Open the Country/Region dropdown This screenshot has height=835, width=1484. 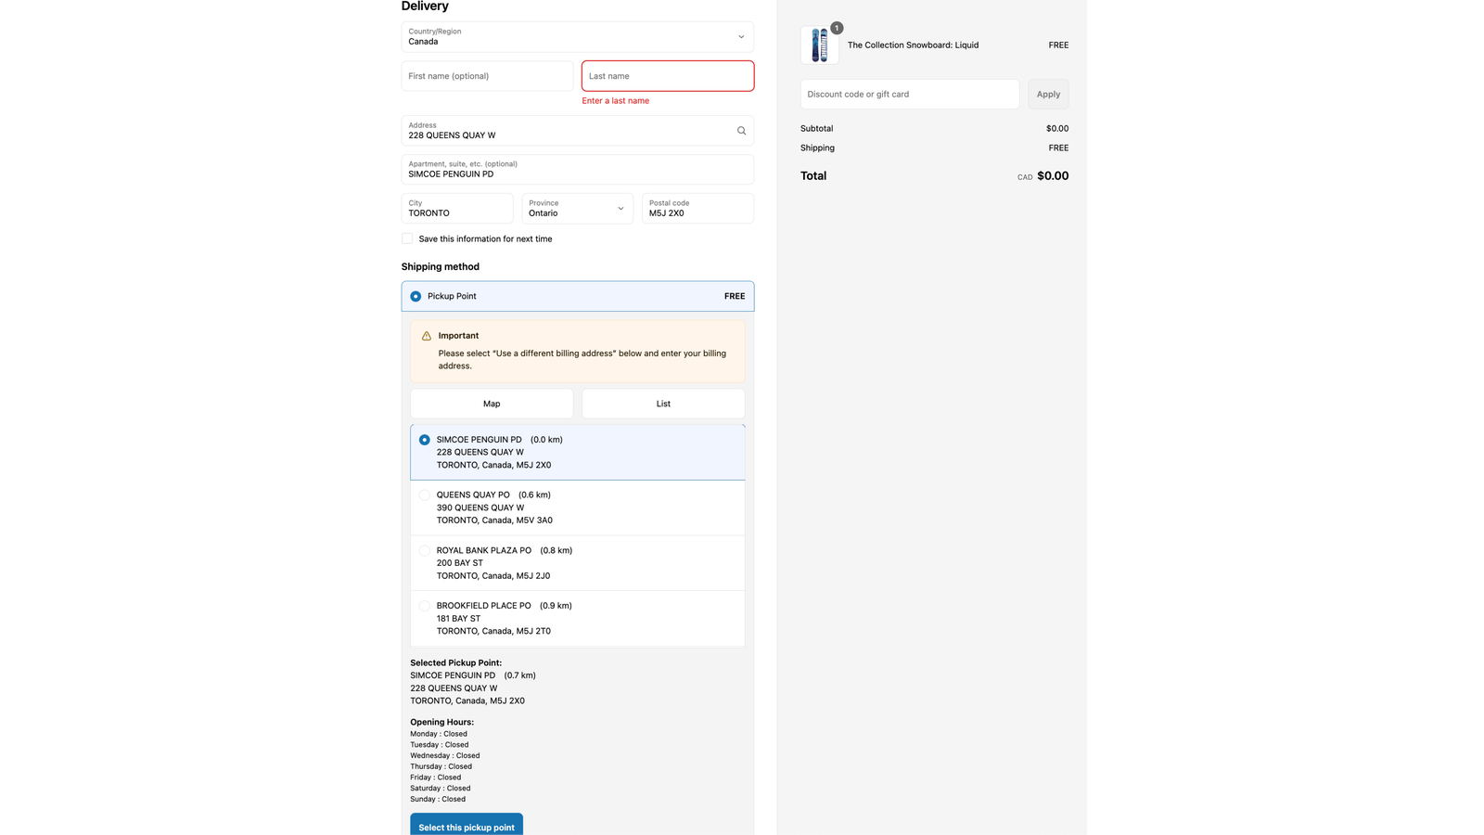[577, 37]
